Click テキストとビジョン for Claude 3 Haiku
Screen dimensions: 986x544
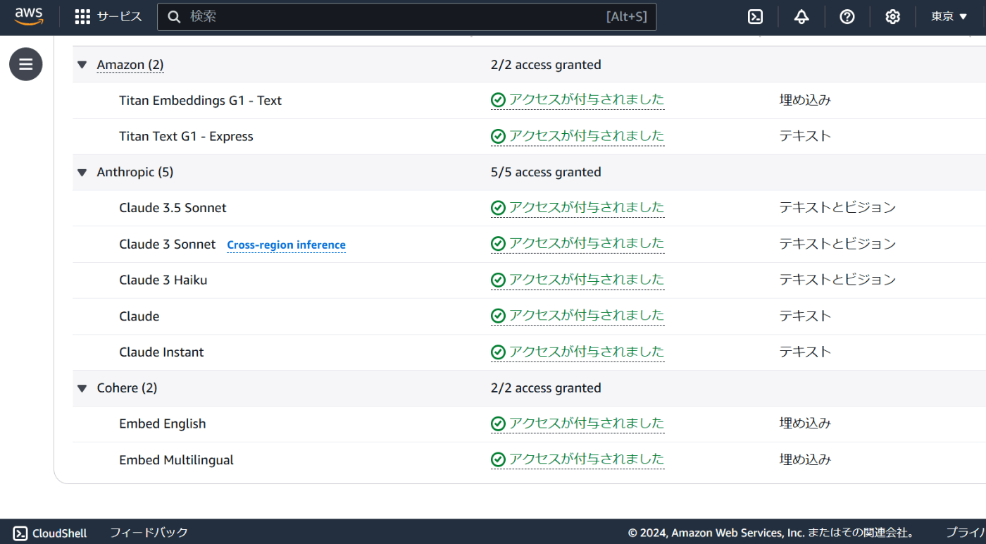click(837, 280)
